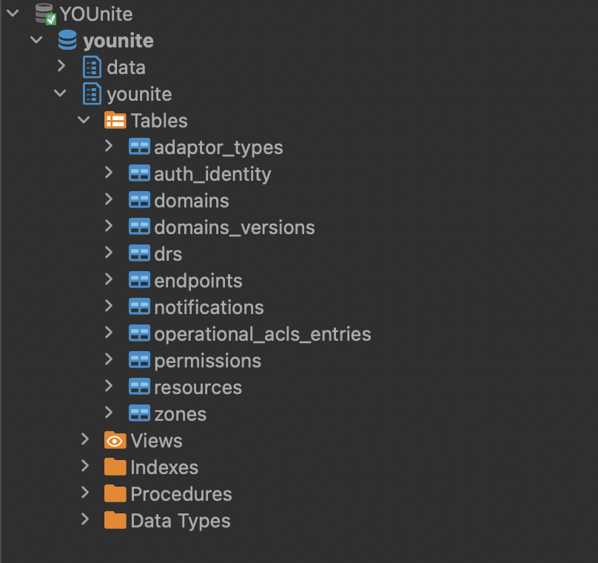Click the YOUnite server connection icon
The image size is (598, 563).
[x=46, y=14]
